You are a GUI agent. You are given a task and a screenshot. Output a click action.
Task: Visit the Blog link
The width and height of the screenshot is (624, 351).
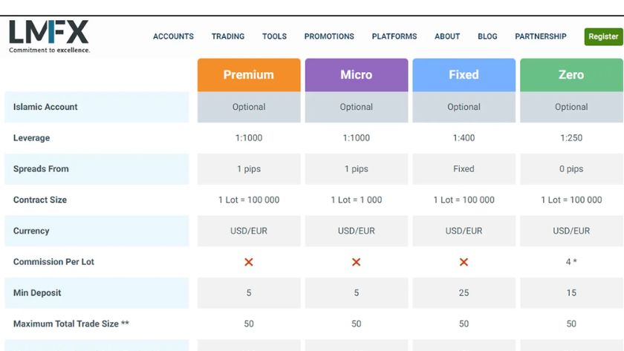487,36
